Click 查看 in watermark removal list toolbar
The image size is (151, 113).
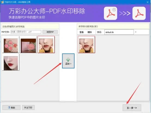[x=81, y=32]
